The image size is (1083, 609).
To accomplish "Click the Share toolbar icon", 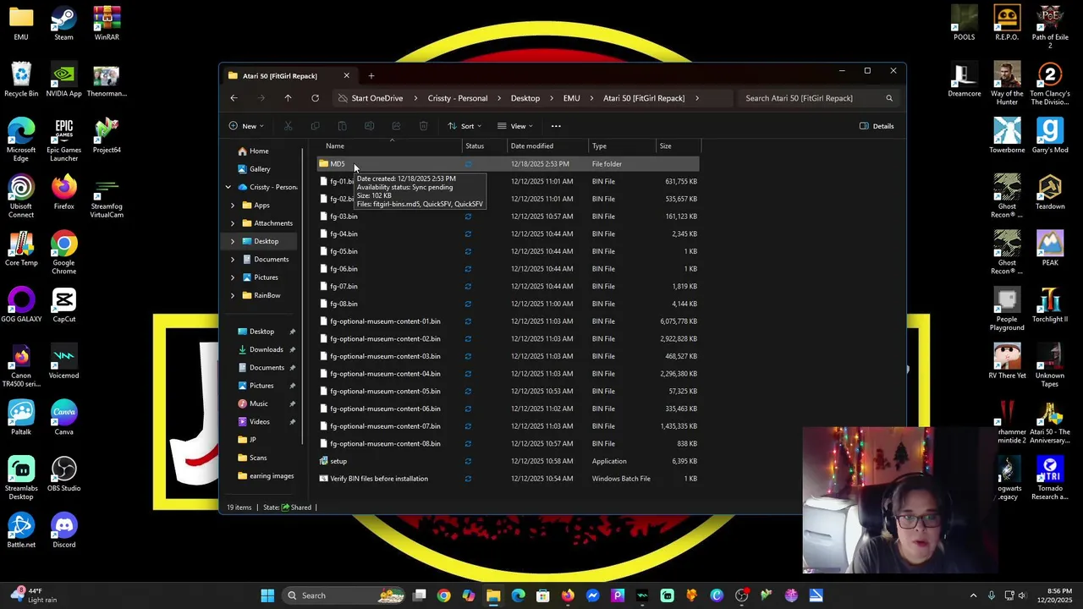I will point(396,126).
